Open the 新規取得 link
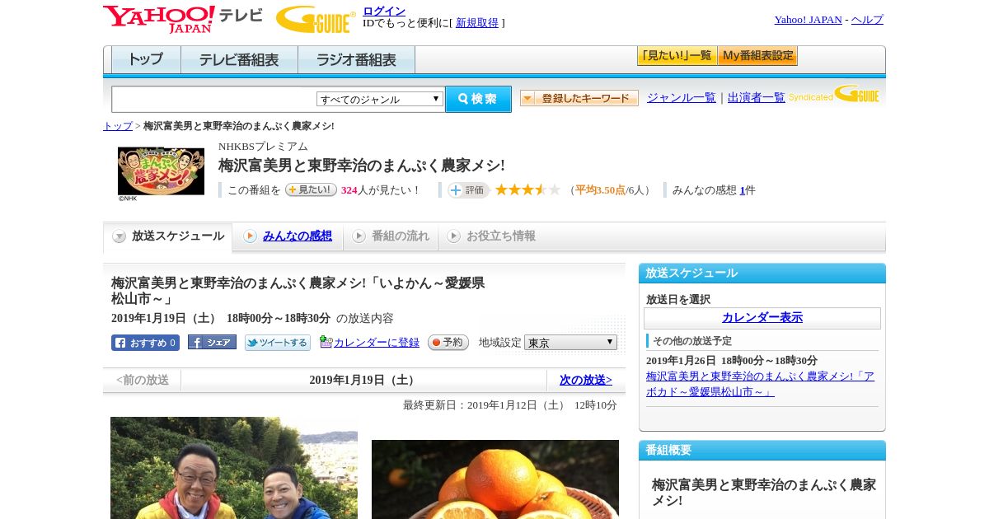 click(477, 23)
